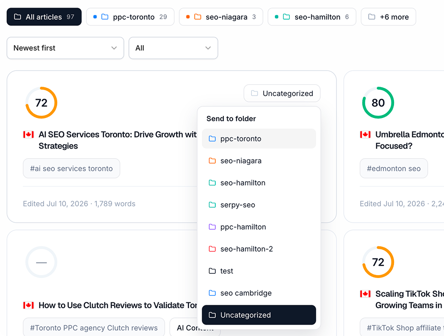This screenshot has width=444, height=336.
Task: Open the seo-hamilton folder tab
Action: tap(312, 17)
